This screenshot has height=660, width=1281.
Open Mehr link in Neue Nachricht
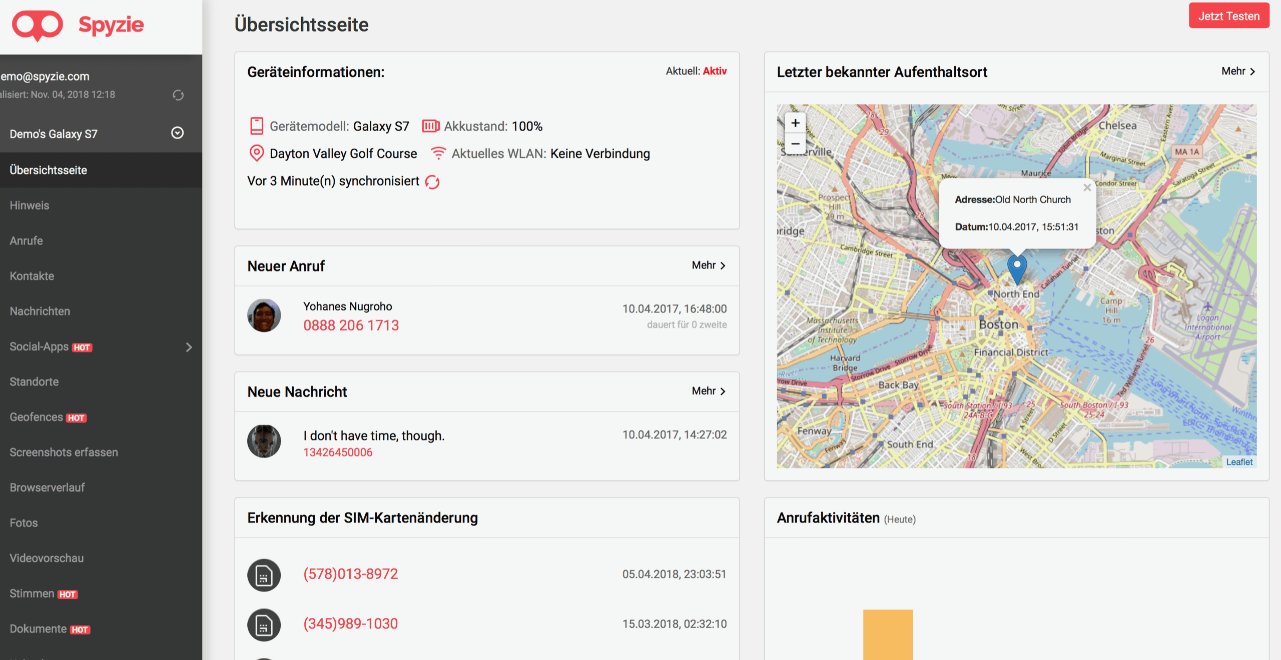click(709, 391)
